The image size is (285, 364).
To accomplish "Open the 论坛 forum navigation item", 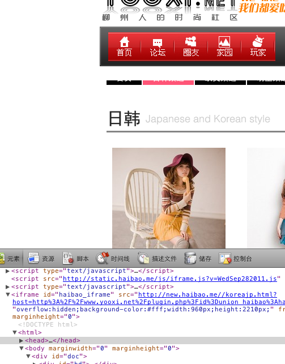I will pyautogui.click(x=158, y=46).
